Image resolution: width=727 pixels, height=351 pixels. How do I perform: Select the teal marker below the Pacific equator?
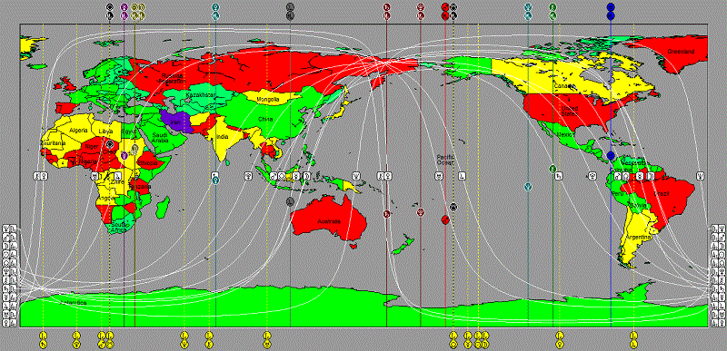pos(528,187)
